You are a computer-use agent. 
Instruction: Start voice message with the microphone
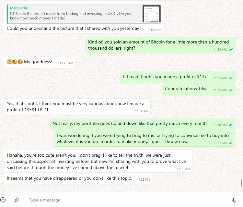point(234,200)
